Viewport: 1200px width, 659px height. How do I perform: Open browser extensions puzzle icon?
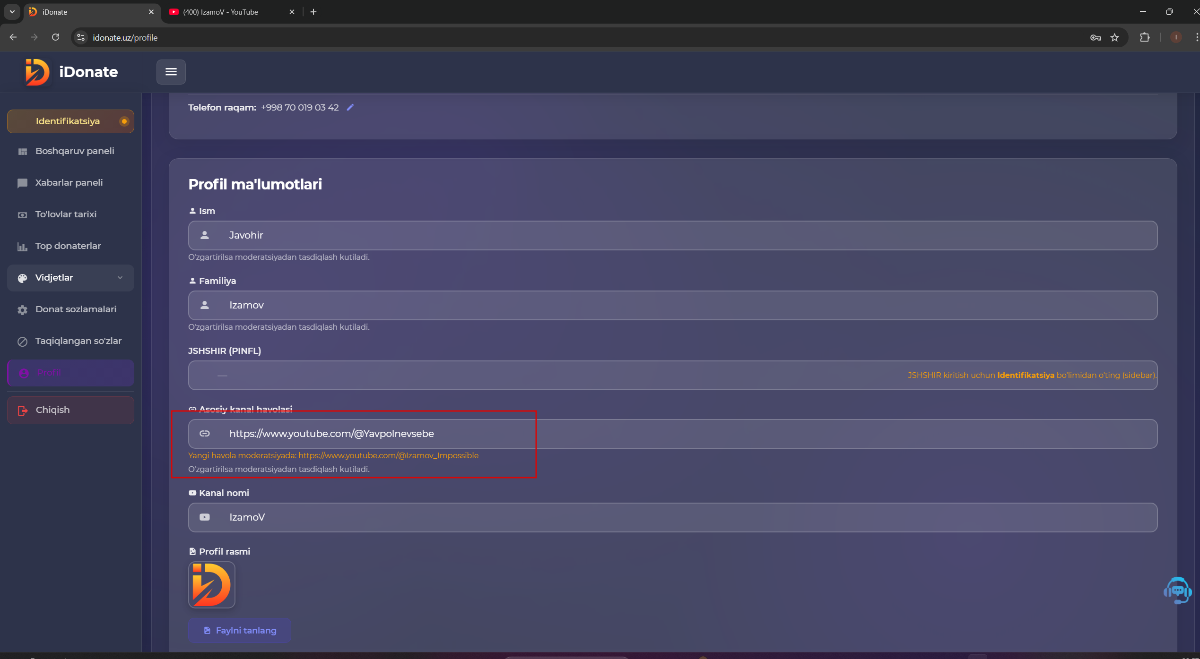tap(1145, 38)
